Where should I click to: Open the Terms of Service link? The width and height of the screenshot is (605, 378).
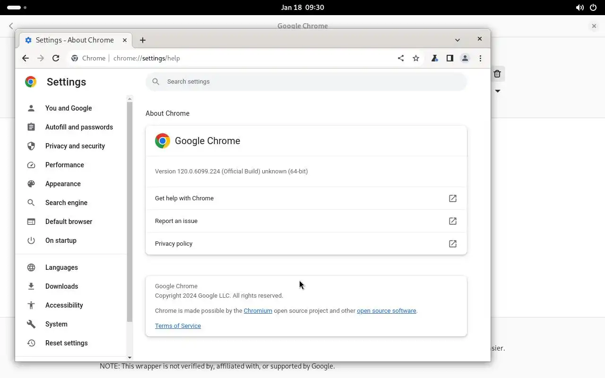point(178,326)
